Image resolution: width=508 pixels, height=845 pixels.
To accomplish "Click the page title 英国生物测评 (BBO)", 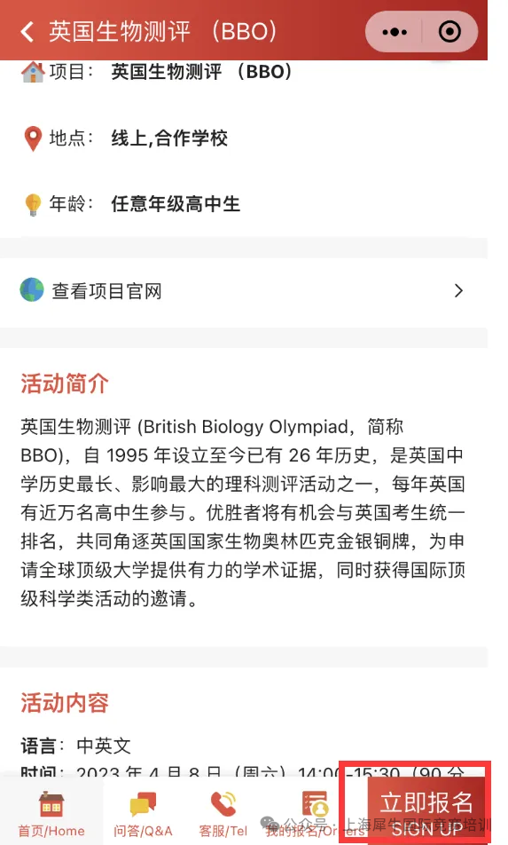I will pyautogui.click(x=162, y=31).
